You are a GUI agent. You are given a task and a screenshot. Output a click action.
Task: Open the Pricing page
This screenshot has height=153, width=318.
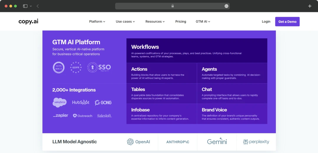click(181, 21)
